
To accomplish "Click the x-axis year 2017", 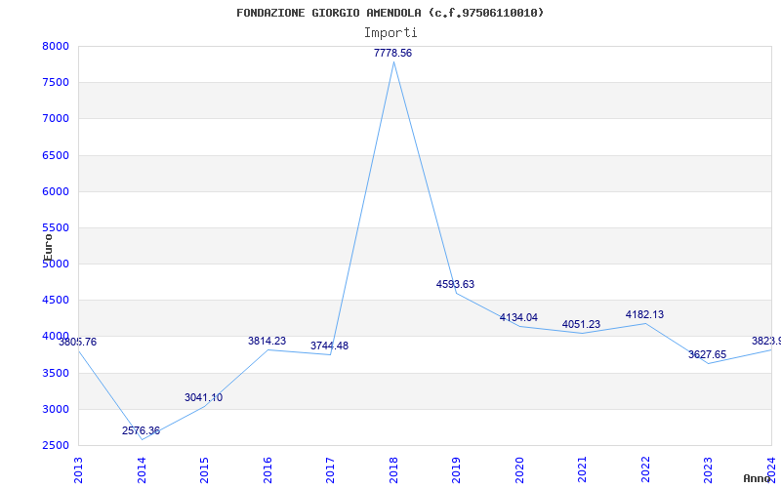I will pos(330,470).
